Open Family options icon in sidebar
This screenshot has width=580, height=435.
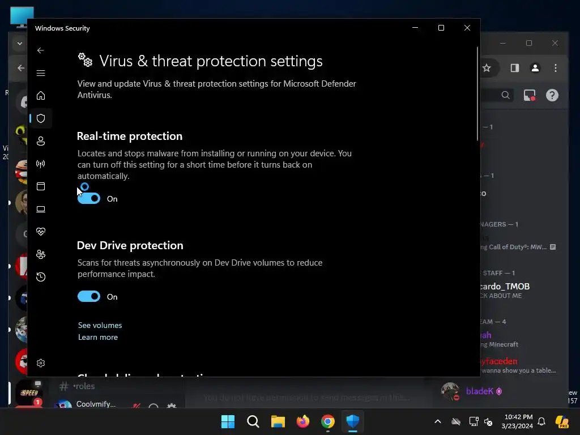pyautogui.click(x=41, y=254)
